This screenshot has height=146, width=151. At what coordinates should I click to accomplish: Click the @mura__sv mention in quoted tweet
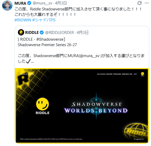tap(90, 56)
